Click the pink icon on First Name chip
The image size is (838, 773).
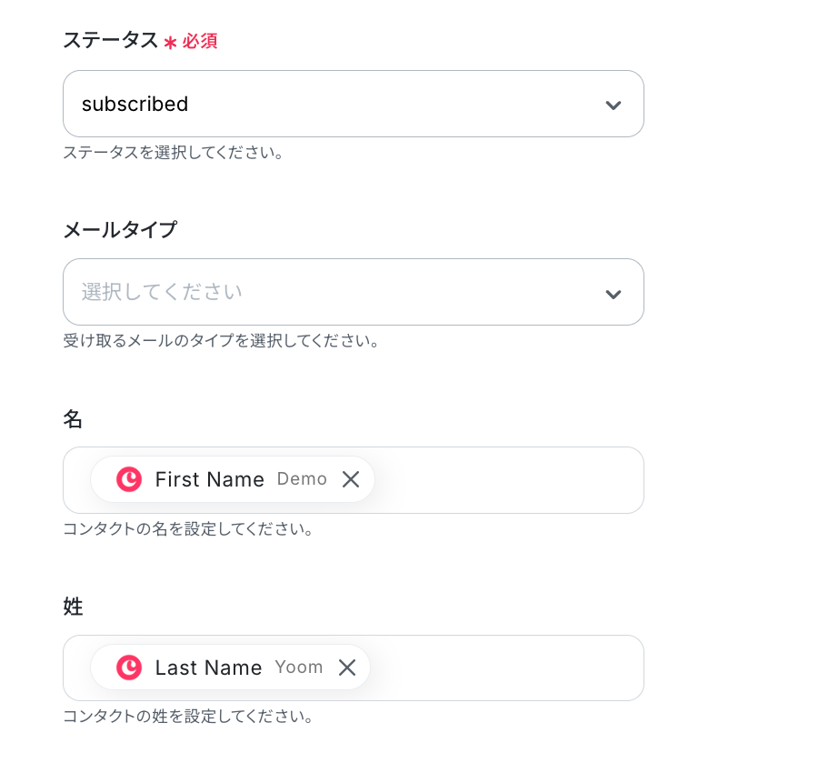(129, 479)
